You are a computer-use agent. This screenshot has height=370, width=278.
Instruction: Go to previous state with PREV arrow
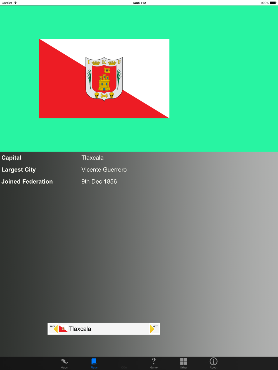(x=54, y=329)
